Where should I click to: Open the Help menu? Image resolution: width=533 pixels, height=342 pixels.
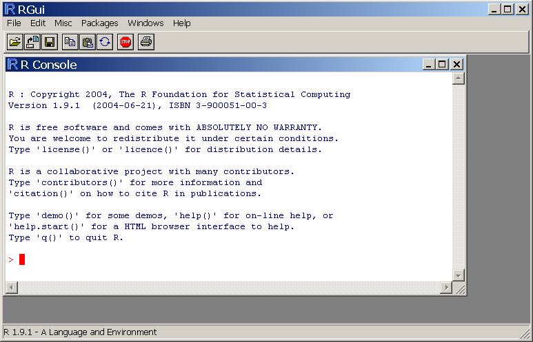182,23
